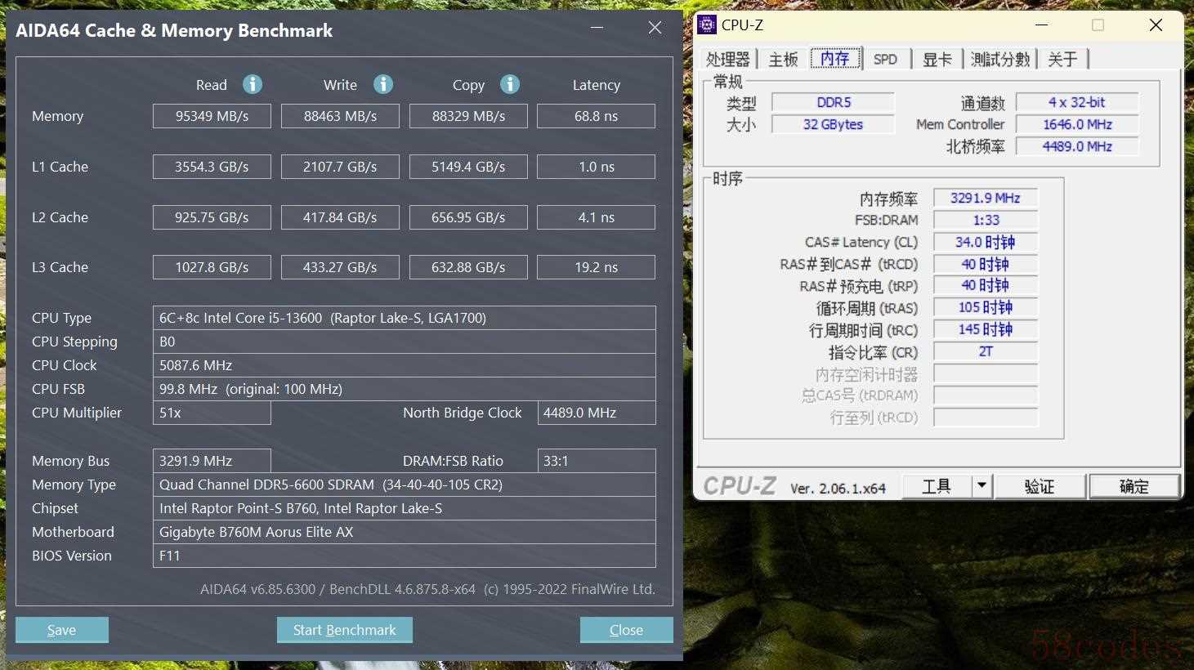Click the 32 GBytes 大小 value in CPU-Z
Viewport: 1194px width, 670px height.
[x=833, y=124]
